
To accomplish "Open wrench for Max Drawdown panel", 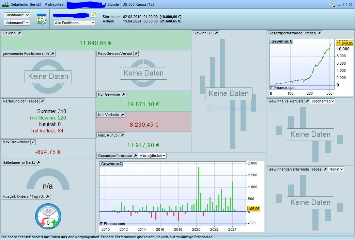I will 33,142.
